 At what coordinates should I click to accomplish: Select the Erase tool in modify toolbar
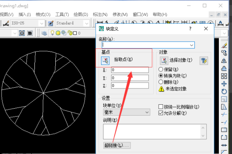click(224, 45)
